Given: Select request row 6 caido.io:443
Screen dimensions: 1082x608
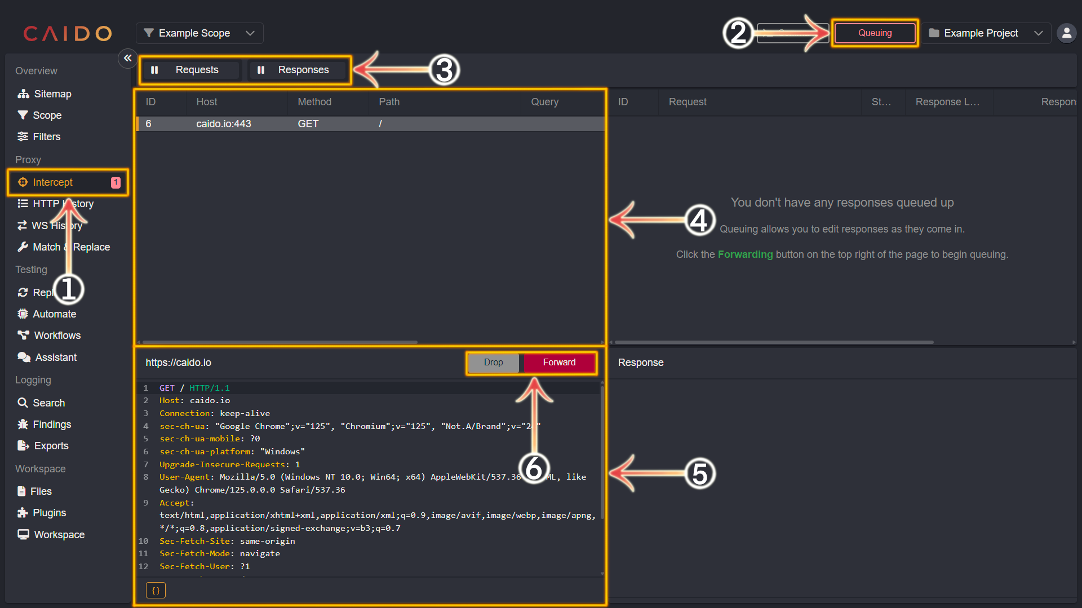Looking at the screenshot, I should point(371,124).
